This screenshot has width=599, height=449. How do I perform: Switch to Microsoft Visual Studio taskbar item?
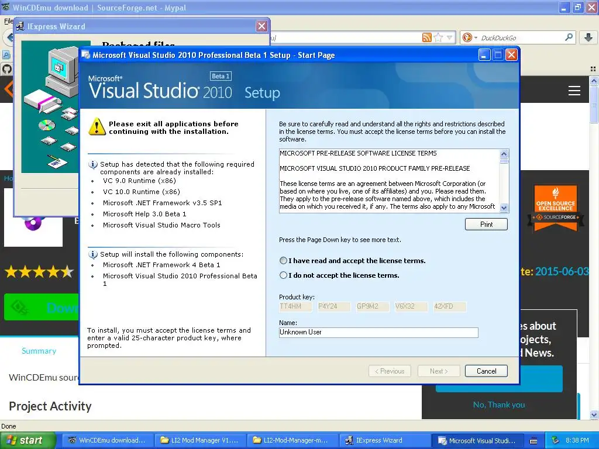tap(477, 441)
